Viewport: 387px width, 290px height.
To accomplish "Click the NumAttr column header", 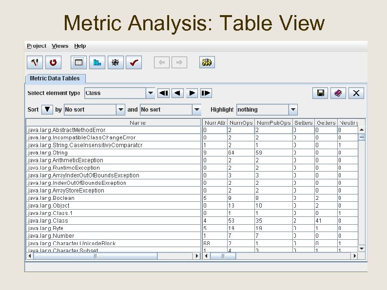I will click(215, 123).
